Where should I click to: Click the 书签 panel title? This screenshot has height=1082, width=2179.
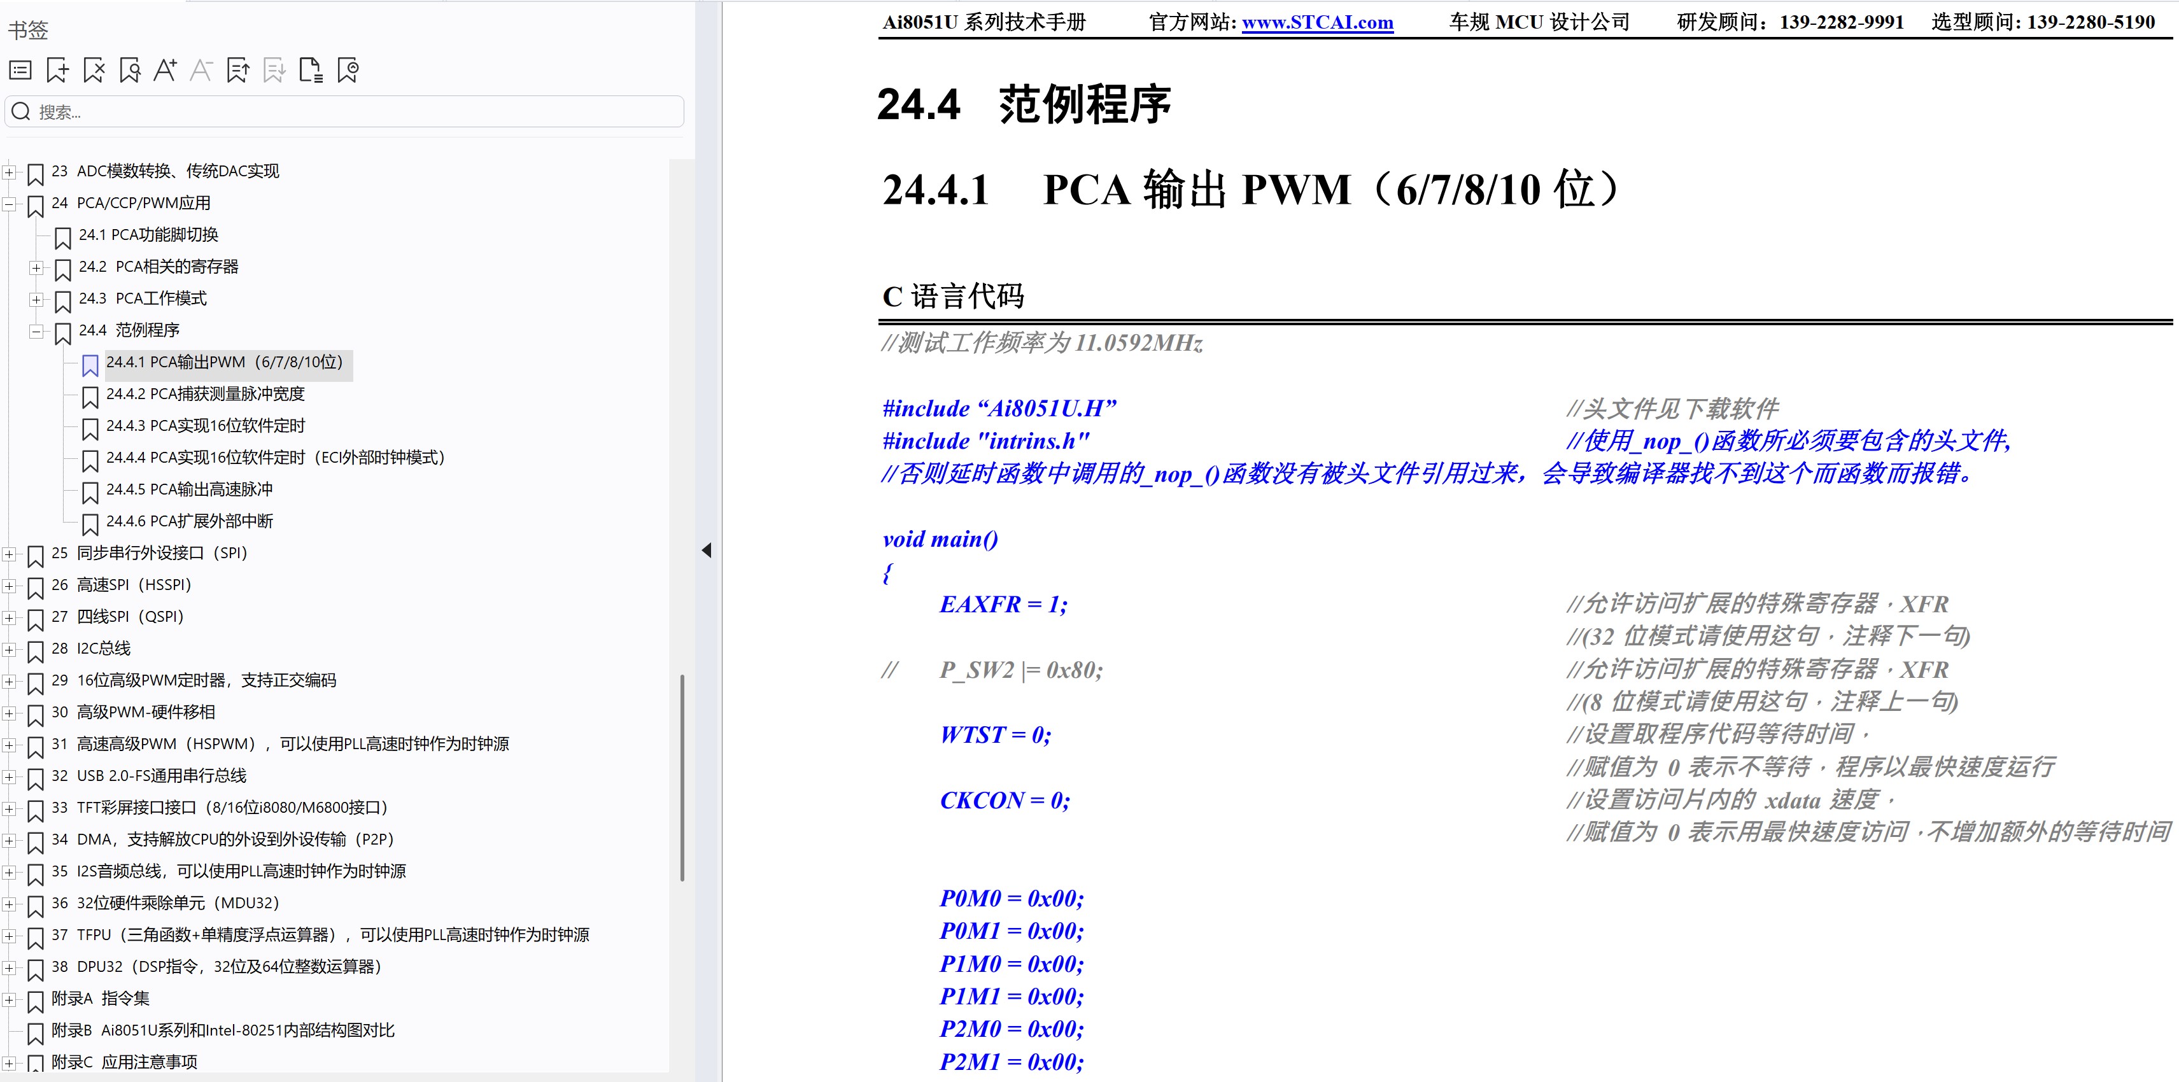28,31
